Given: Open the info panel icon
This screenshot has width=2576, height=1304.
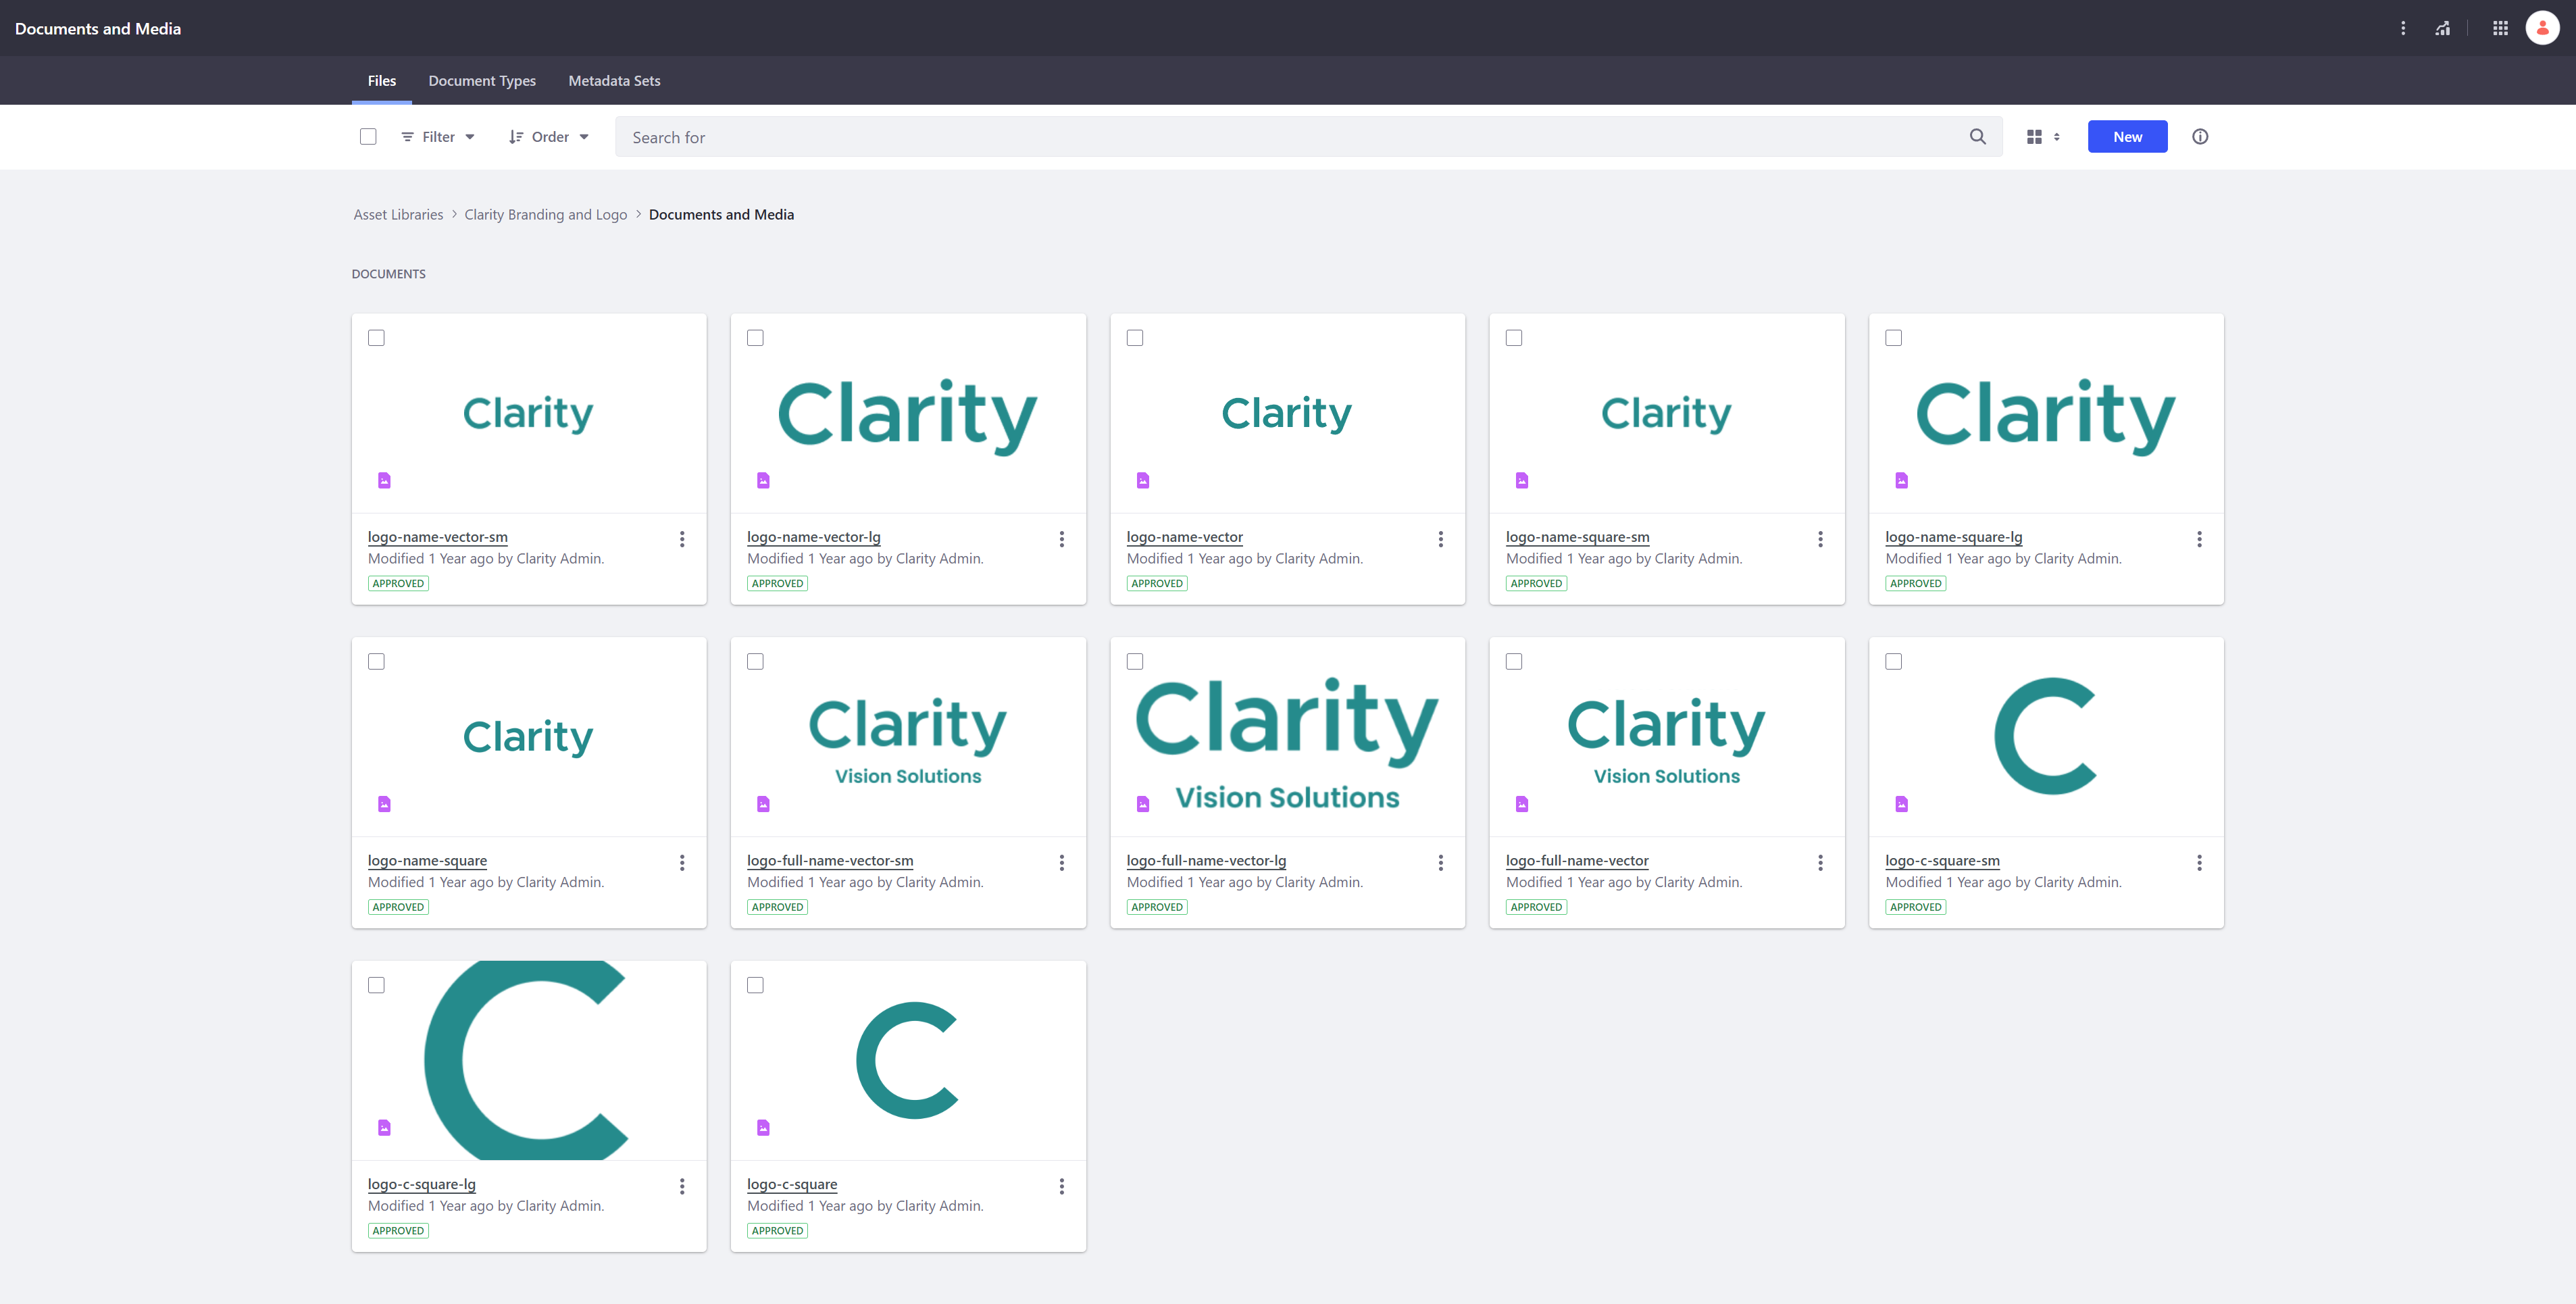Looking at the screenshot, I should tap(2199, 137).
